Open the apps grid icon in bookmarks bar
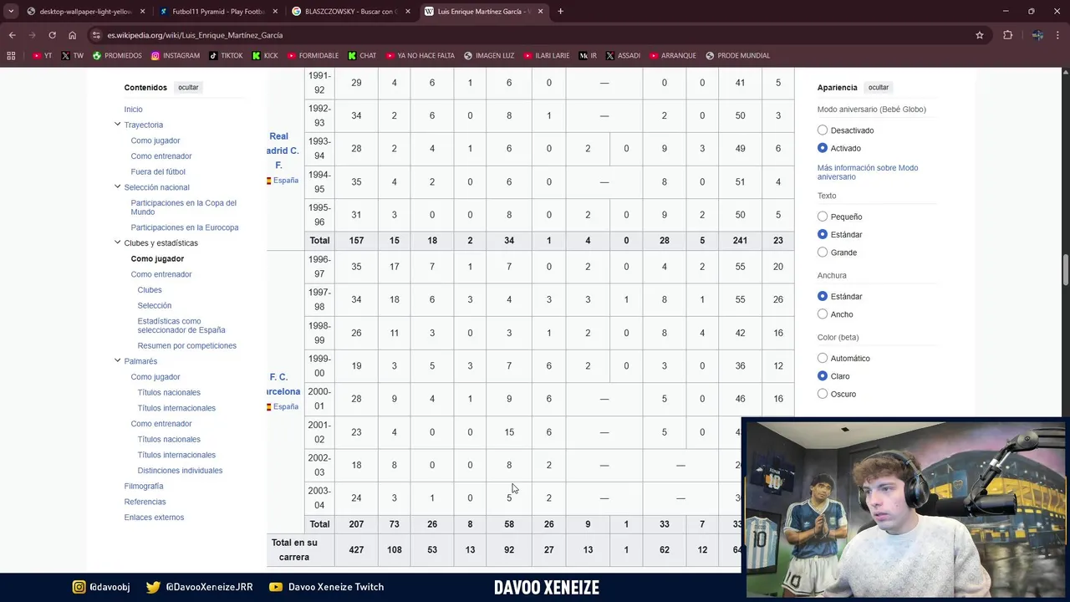The width and height of the screenshot is (1070, 602). click(11, 56)
